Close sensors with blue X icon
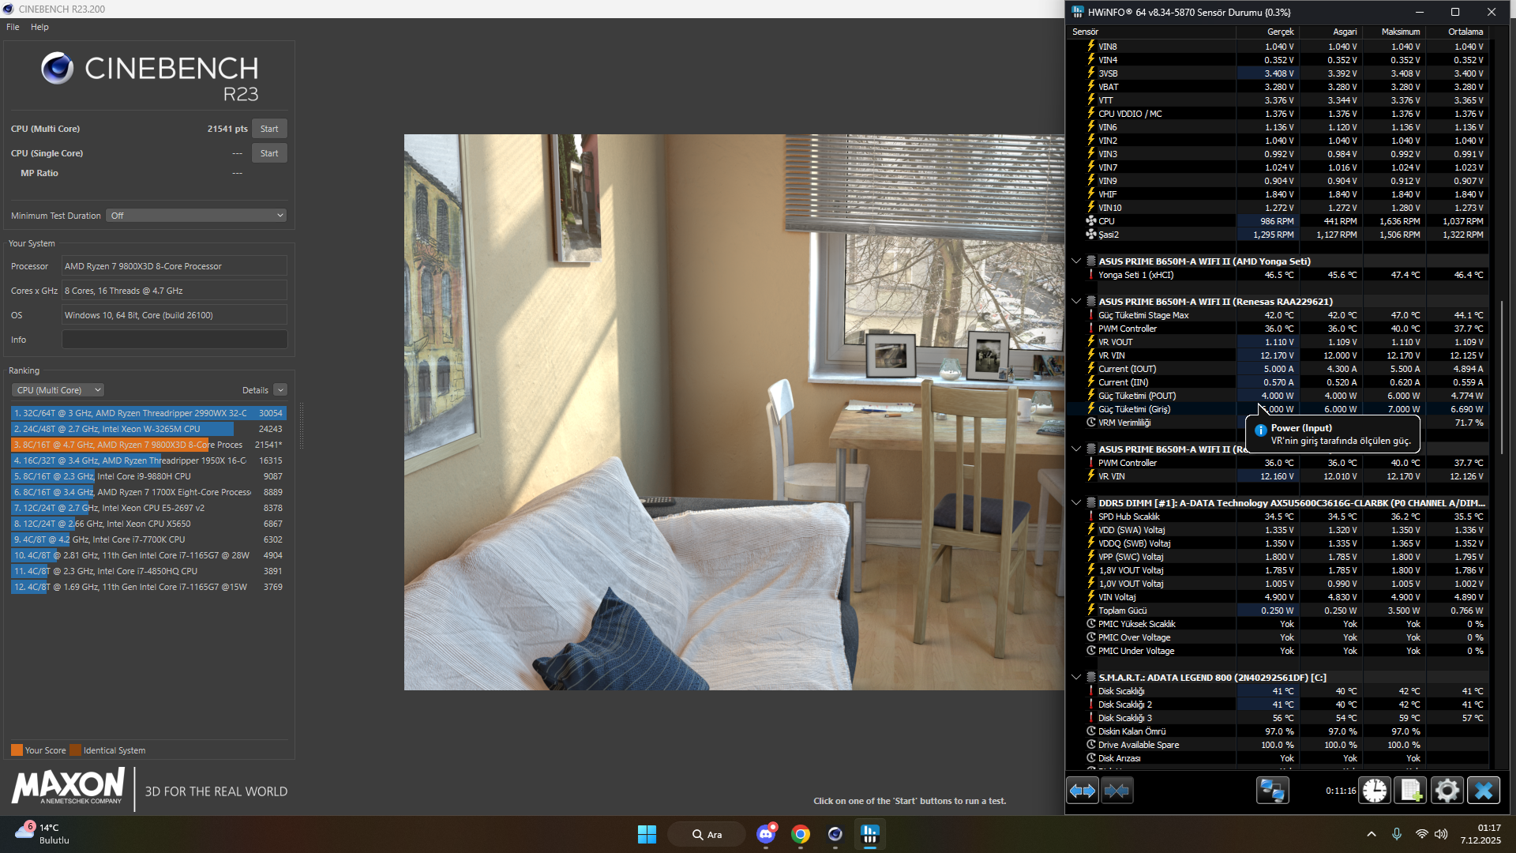 [1483, 791]
